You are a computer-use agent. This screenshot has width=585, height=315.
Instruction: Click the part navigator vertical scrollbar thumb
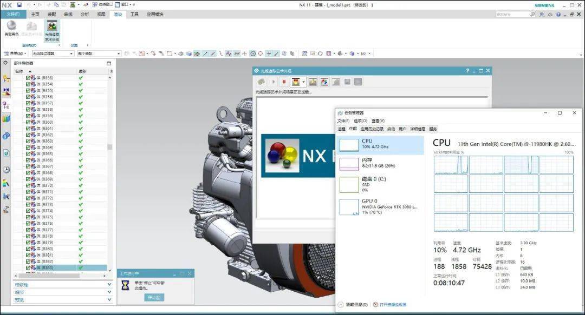109,147
